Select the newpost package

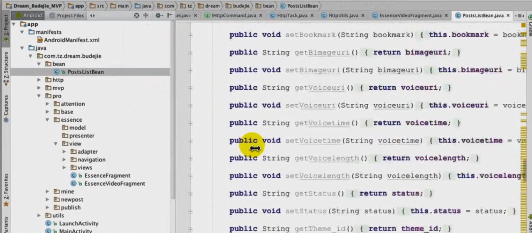(x=68, y=199)
